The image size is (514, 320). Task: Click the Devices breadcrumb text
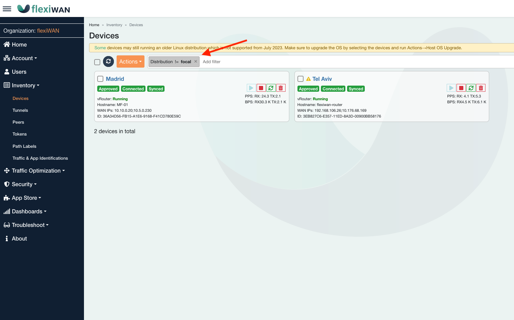click(136, 25)
